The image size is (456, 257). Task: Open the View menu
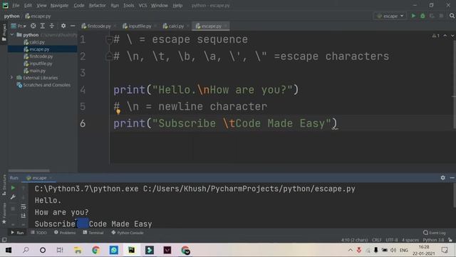[41, 5]
